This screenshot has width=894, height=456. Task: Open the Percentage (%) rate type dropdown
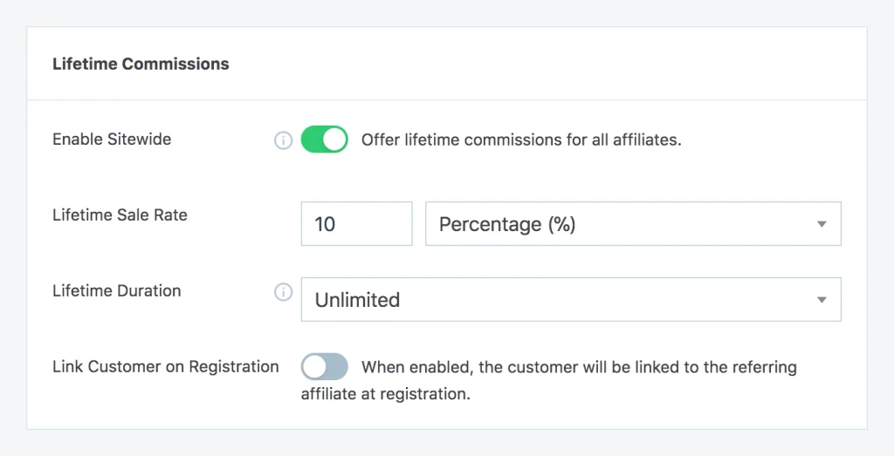tap(633, 224)
